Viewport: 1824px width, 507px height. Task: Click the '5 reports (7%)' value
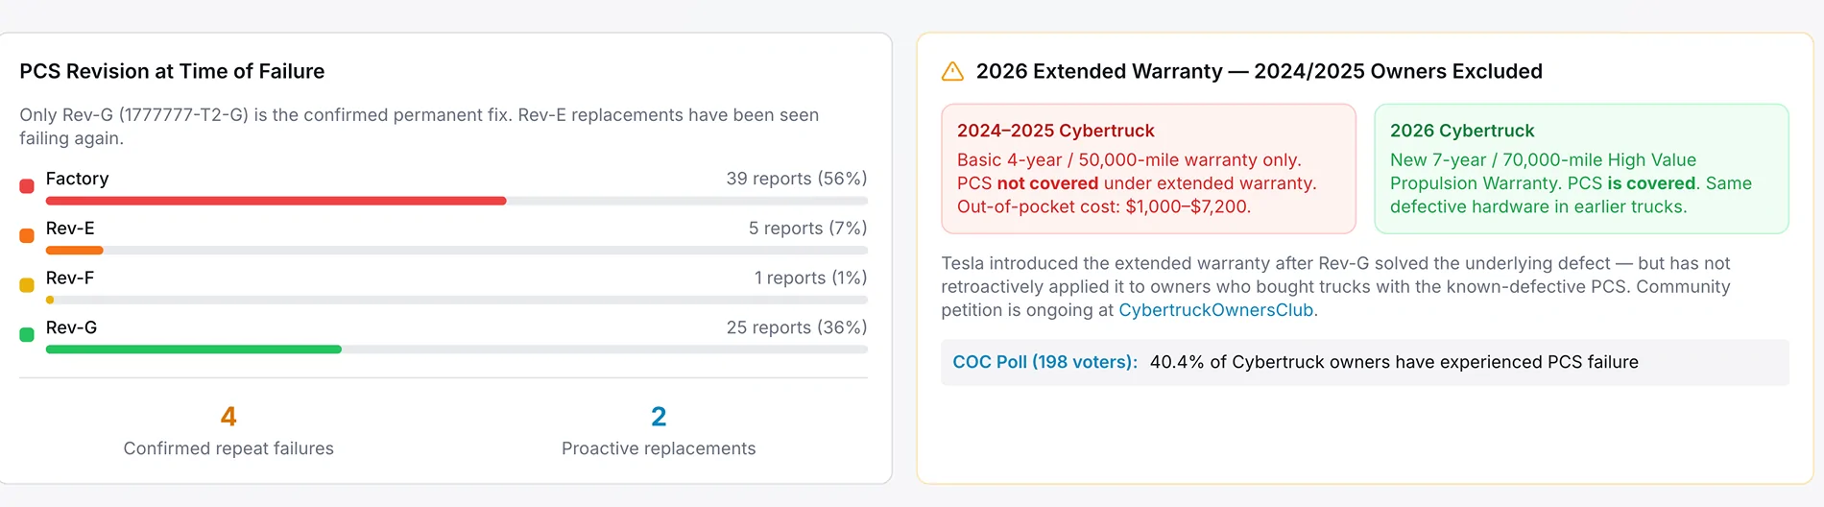807,229
